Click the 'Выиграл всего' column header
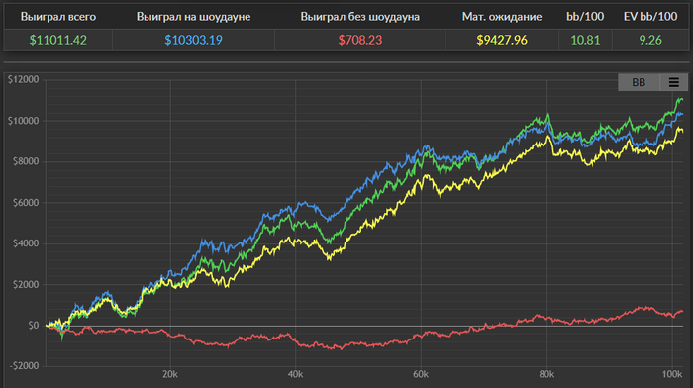The image size is (693, 388). pos(58,17)
